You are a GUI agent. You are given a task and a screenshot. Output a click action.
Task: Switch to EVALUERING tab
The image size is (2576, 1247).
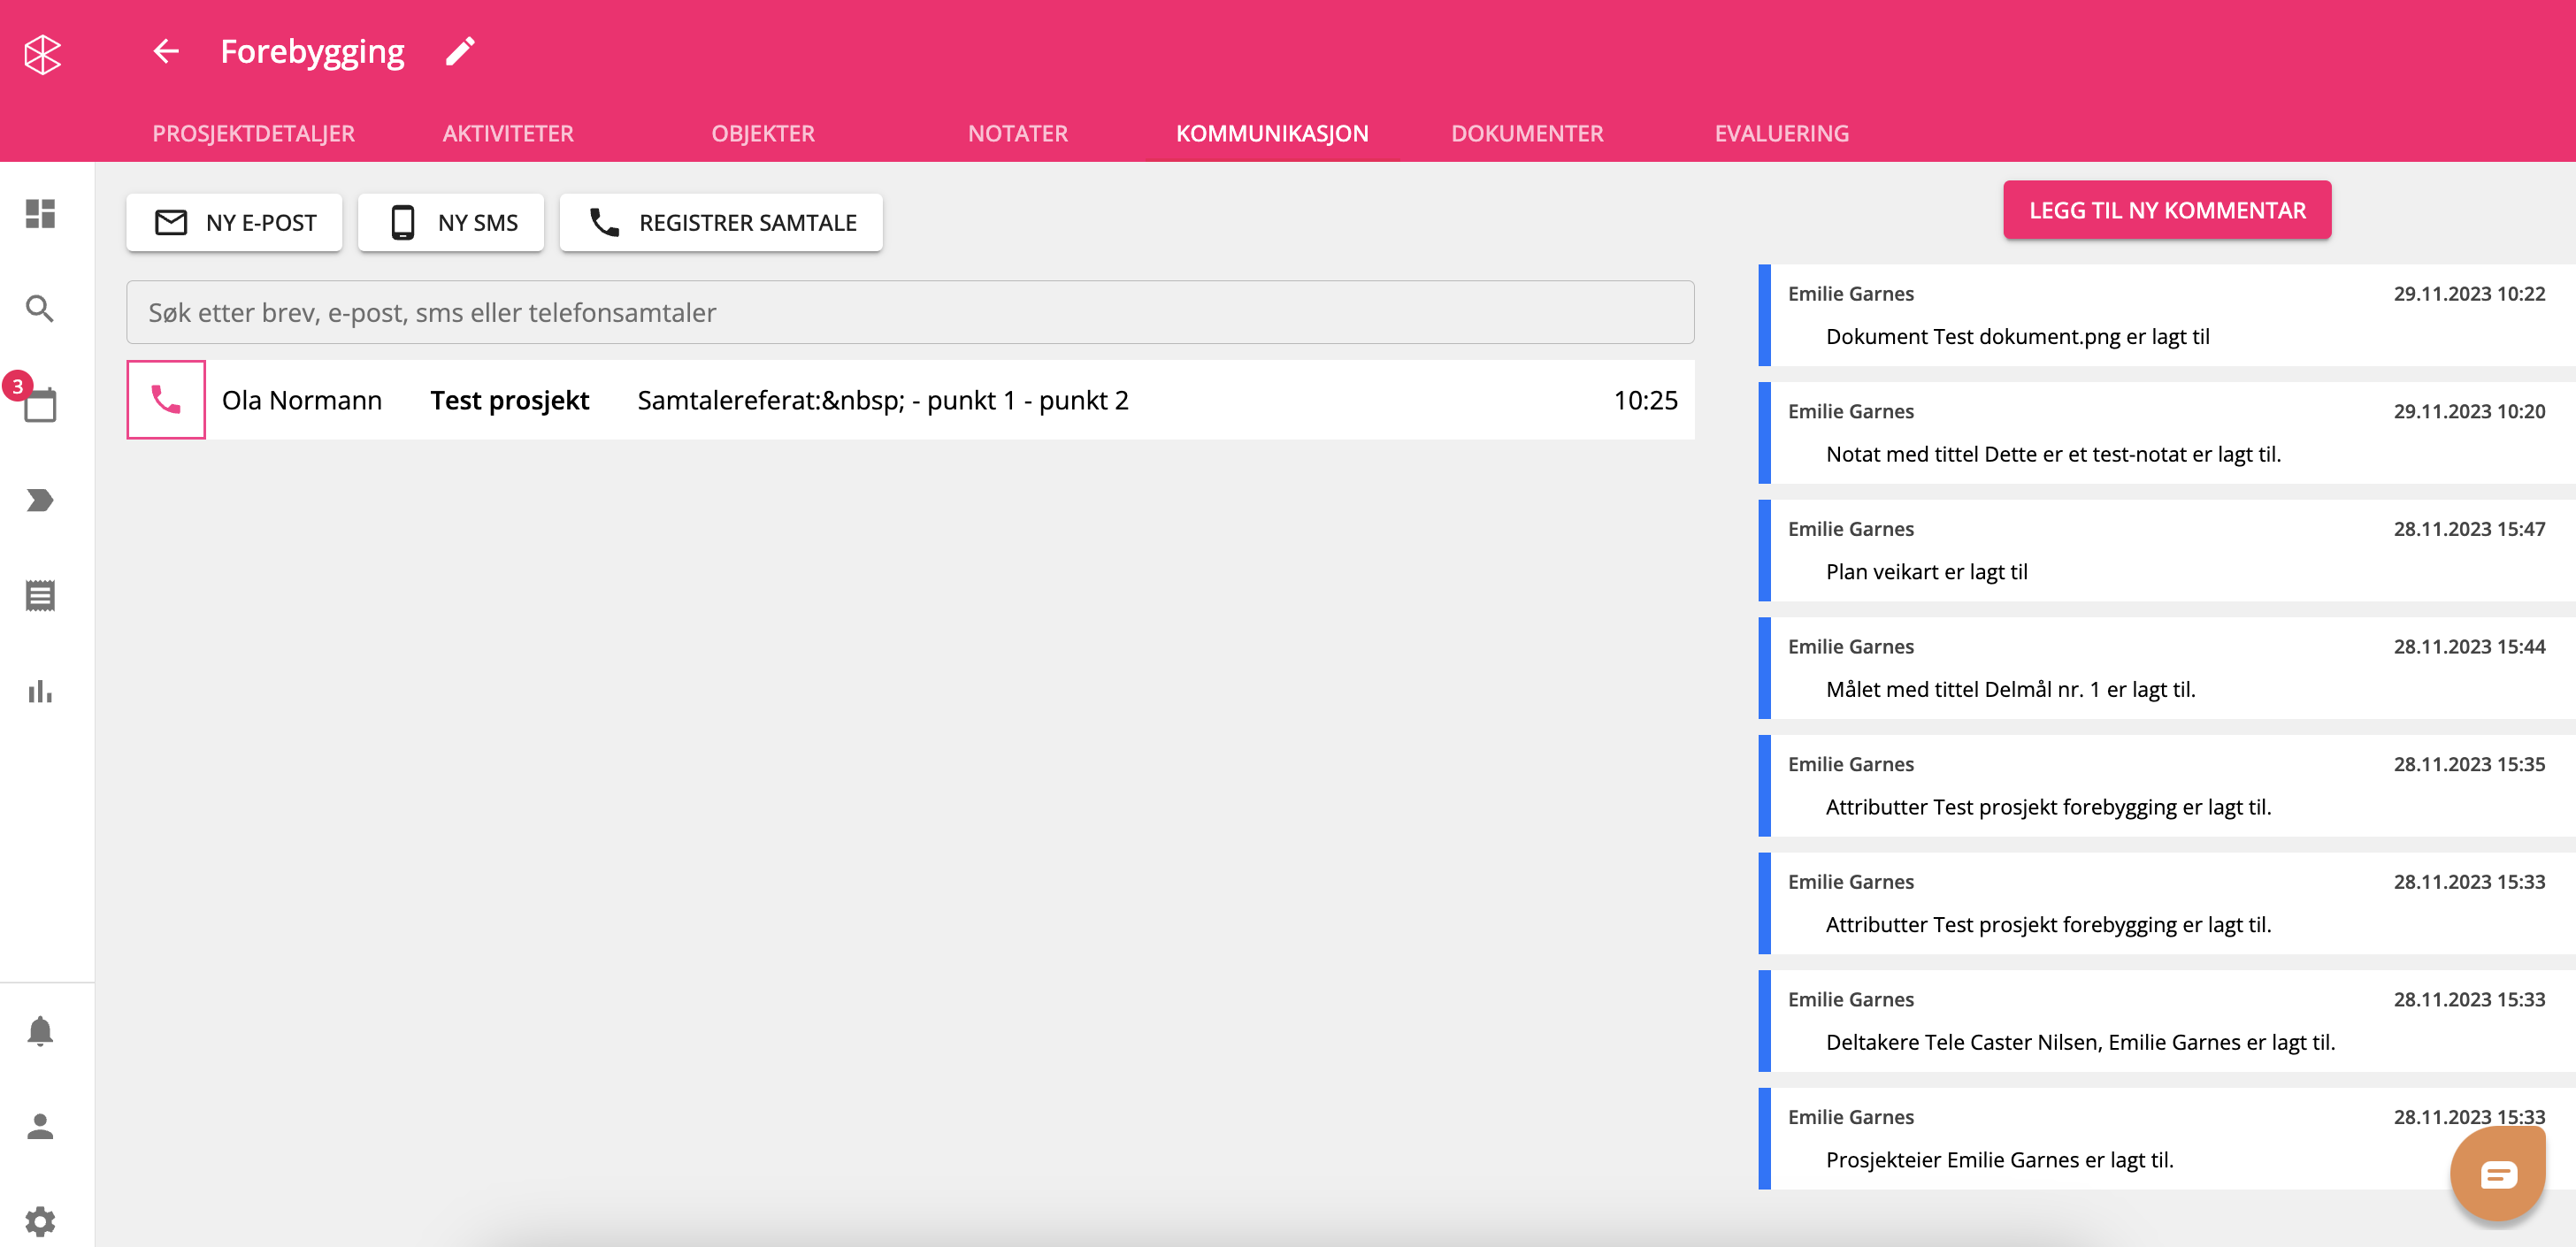pos(1781,133)
